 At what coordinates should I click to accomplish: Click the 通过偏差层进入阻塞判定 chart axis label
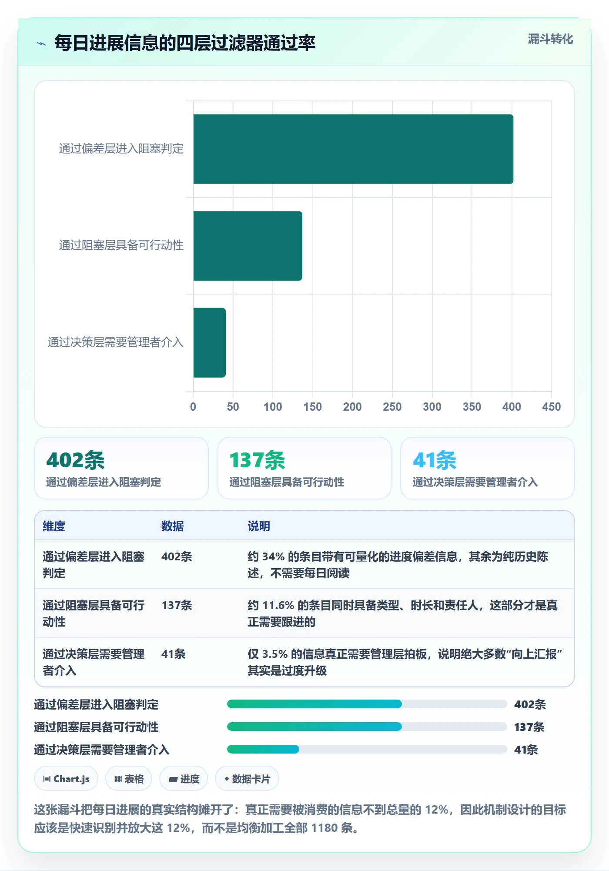121,149
